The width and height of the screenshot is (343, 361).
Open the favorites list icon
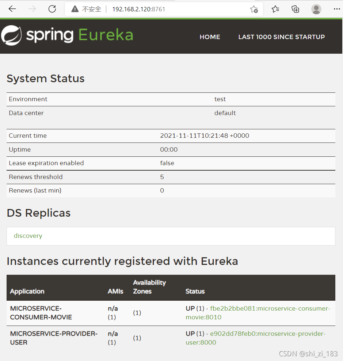[x=275, y=9]
